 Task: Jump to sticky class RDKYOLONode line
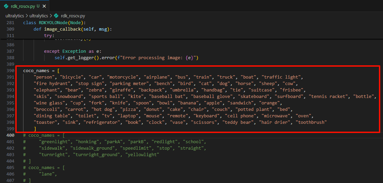54,23
